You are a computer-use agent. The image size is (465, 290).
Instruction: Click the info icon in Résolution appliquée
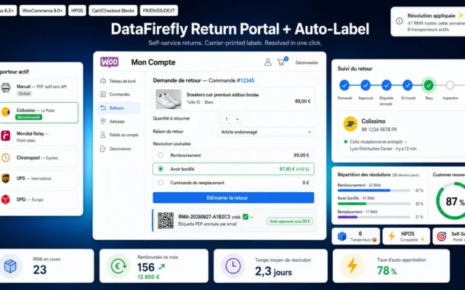point(400,21)
